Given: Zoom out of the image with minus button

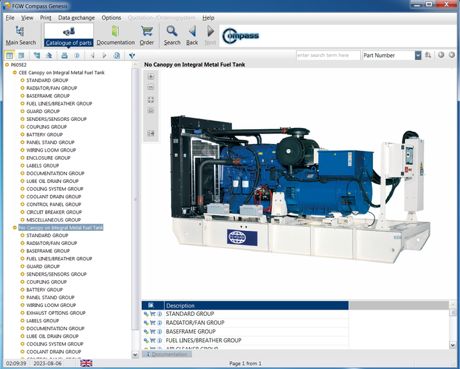Looking at the screenshot, I should click(x=151, y=87).
